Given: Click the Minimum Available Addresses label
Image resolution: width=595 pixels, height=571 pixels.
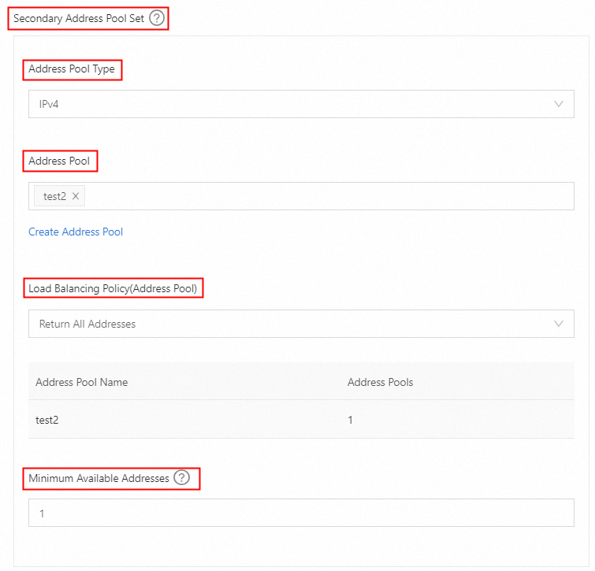Looking at the screenshot, I should pos(99,478).
